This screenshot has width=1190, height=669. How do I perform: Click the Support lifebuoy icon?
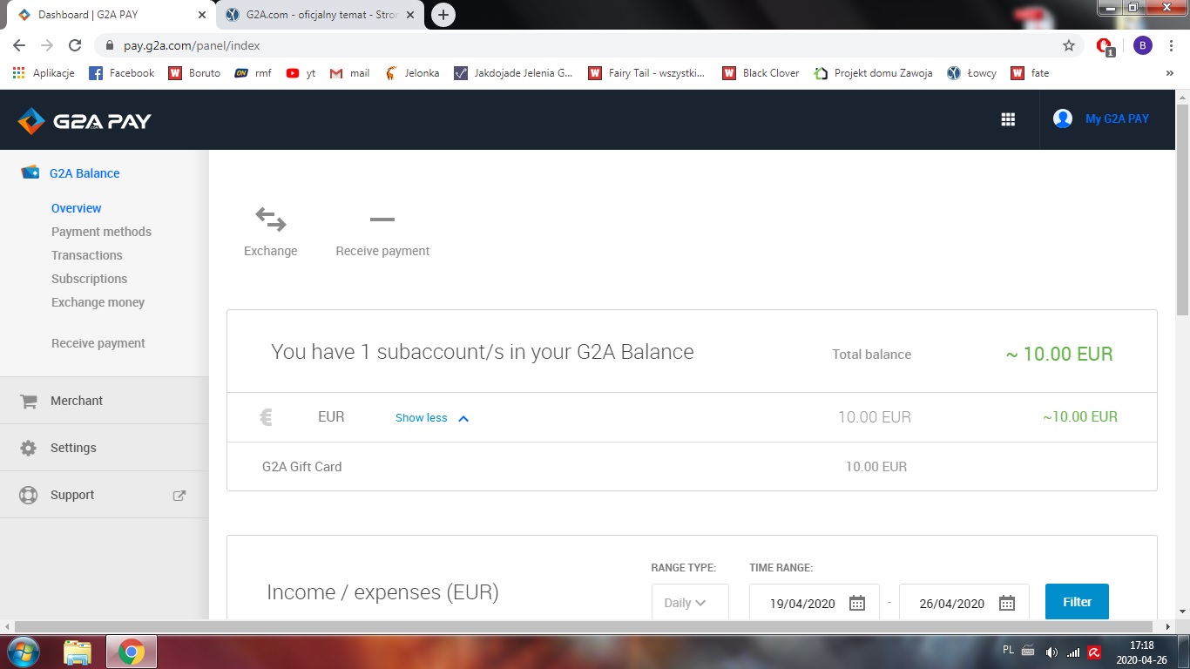(29, 495)
